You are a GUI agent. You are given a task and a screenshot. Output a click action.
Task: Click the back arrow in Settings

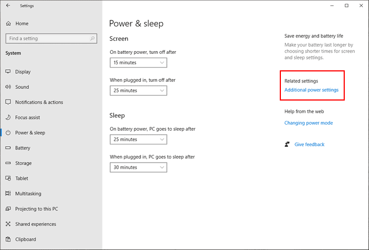8,5
